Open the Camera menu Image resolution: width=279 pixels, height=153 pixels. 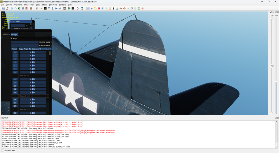coord(9,5)
